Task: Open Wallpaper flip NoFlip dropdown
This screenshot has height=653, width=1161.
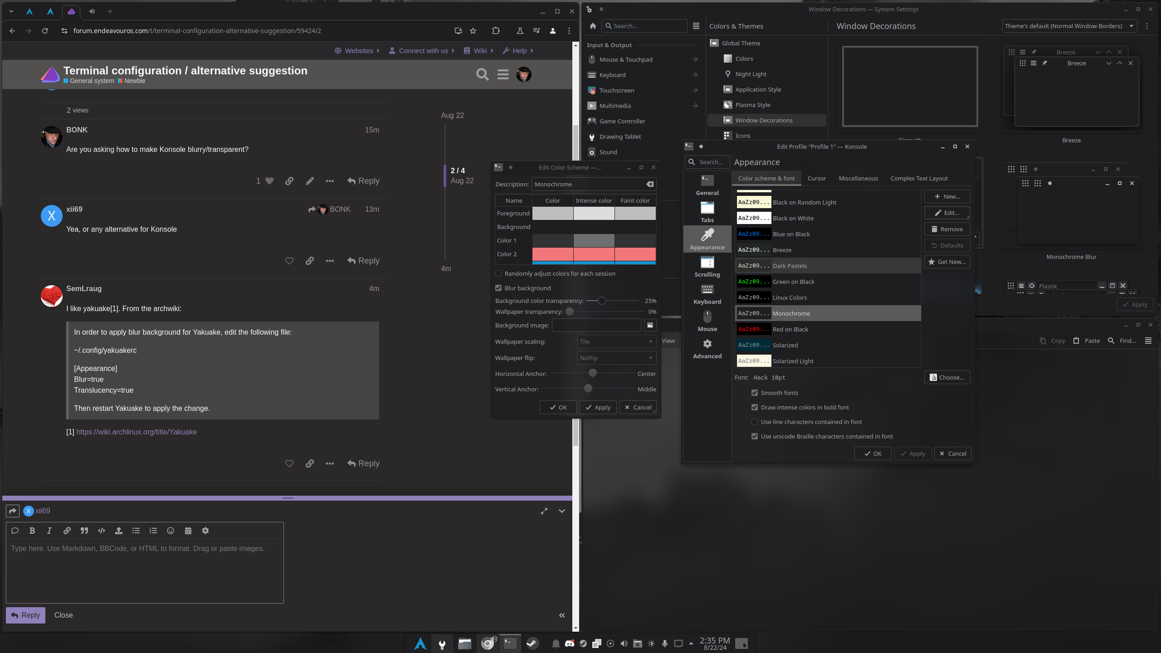Action: [616, 358]
